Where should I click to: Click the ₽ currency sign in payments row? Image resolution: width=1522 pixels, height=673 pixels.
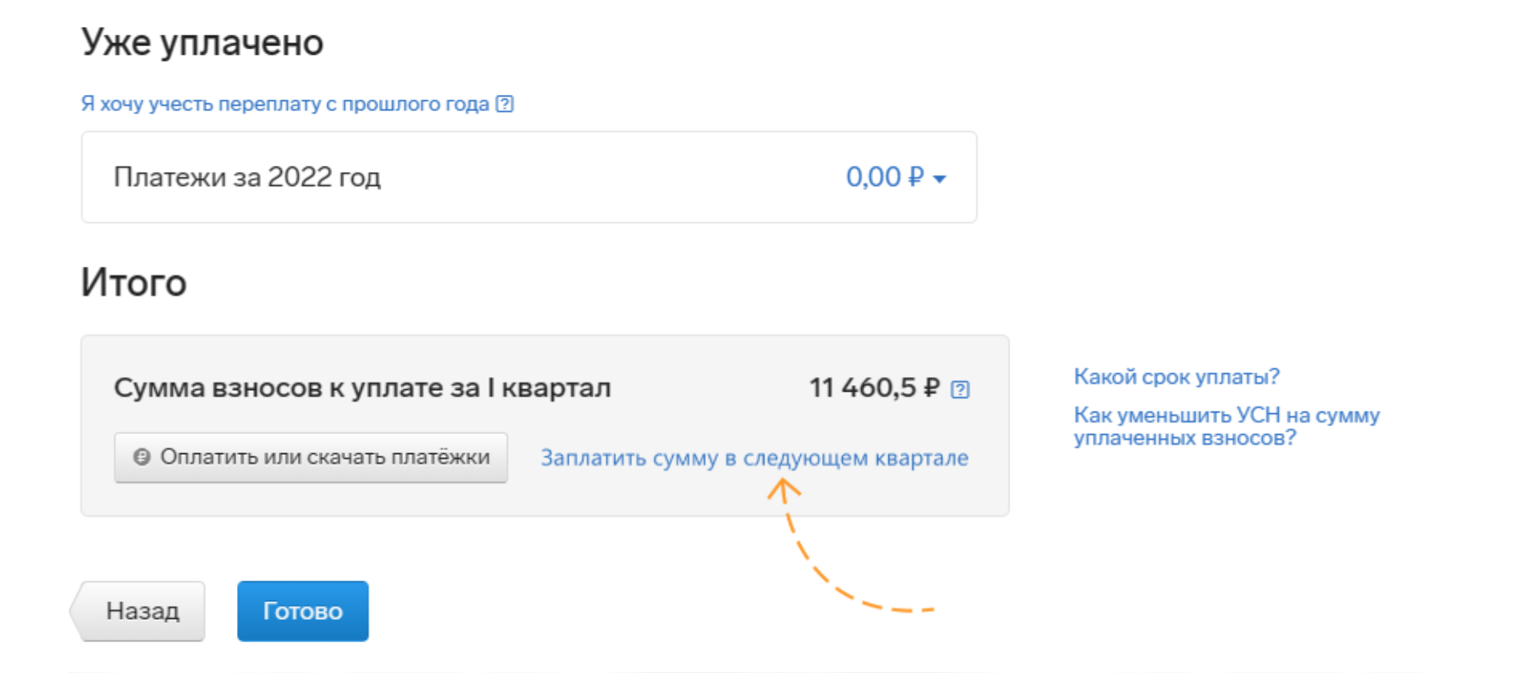pyautogui.click(x=916, y=177)
